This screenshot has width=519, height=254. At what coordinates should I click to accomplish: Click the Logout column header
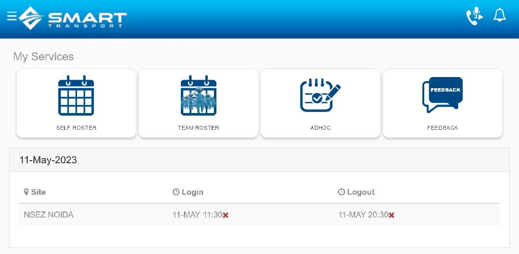(357, 192)
